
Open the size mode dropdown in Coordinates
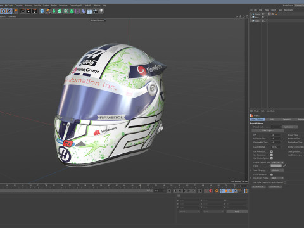coord(213,212)
